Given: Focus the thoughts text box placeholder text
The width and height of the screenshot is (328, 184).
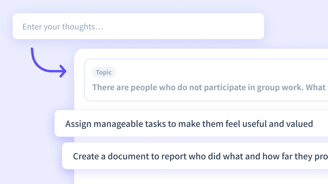Looking at the screenshot, I should point(63,27).
